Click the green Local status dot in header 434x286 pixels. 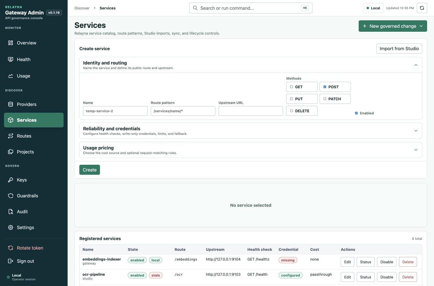[368, 8]
